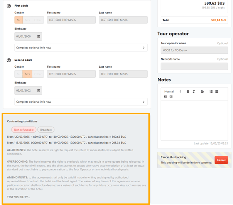Toggle italic formatting in Notes editor
Viewport: 233px width, 205px height.
pyautogui.click(x=194, y=92)
